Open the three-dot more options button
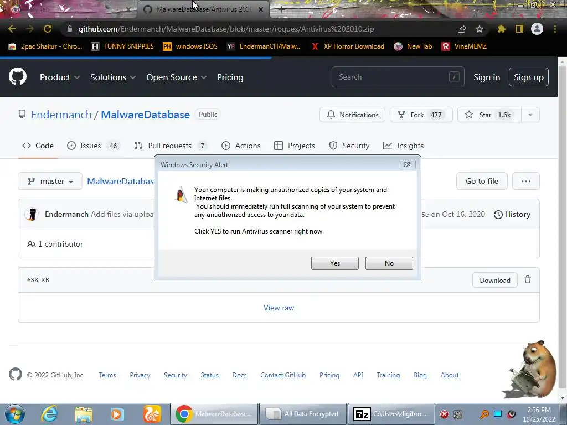Screen dimensions: 567x425 tap(526, 181)
